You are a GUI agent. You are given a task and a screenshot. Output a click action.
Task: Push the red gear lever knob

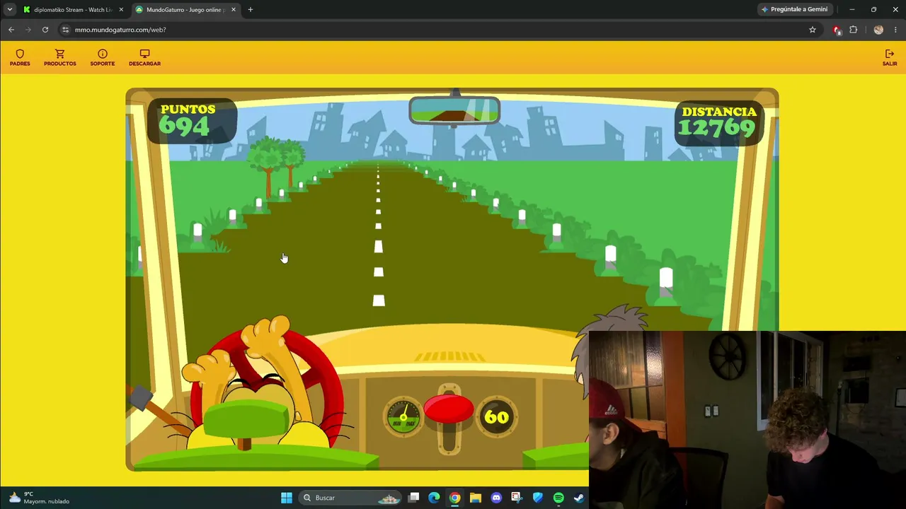pos(449,410)
